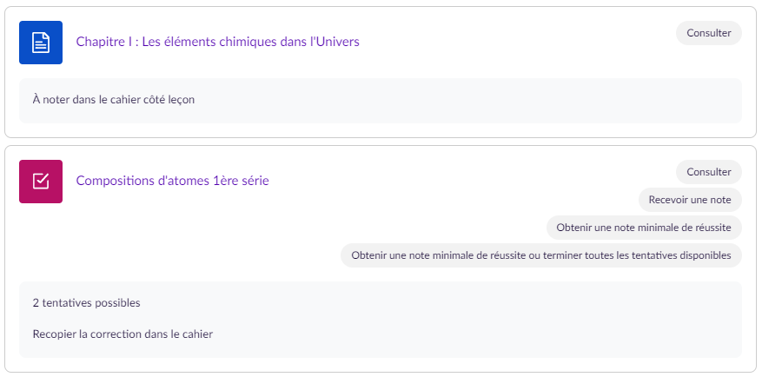
Task: Click Consulter badge on the Chapitre I card
Action: click(x=708, y=33)
